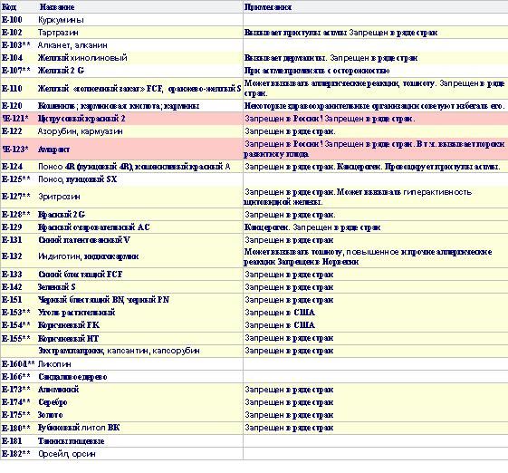Viewport: 508px width, 473px height.
Task: Click the E-154** code cell
Action: (x=16, y=325)
